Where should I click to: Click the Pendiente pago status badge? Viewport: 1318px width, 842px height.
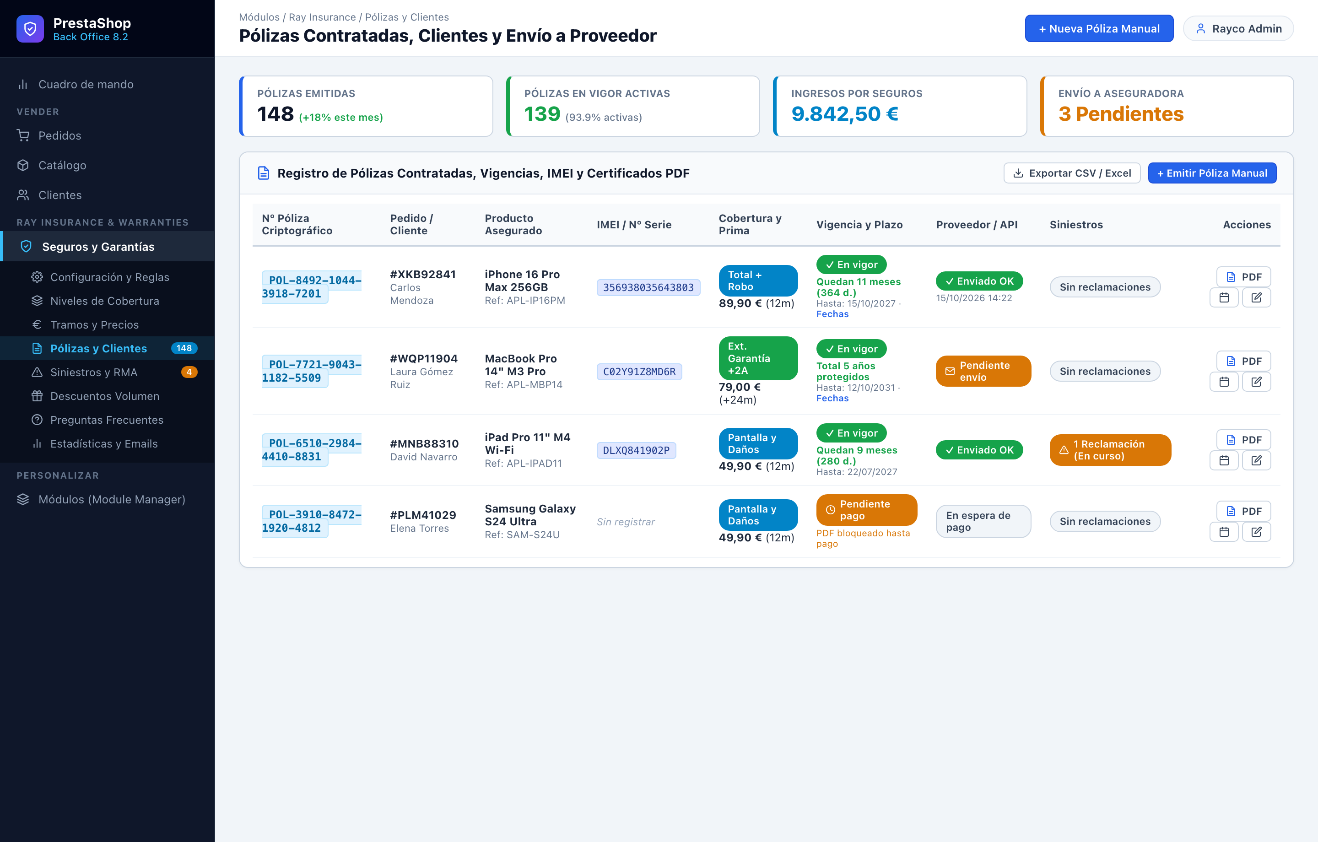[x=866, y=510]
